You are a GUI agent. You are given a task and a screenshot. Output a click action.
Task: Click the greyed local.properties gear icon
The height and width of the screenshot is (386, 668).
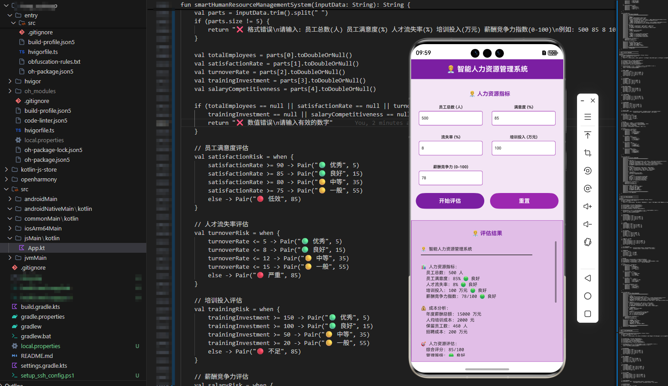[18, 140]
